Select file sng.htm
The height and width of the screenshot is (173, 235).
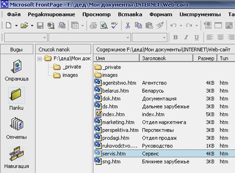[x=107, y=162]
